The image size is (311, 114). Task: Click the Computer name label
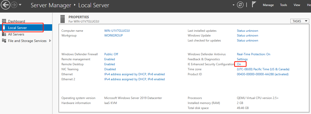[72, 31]
